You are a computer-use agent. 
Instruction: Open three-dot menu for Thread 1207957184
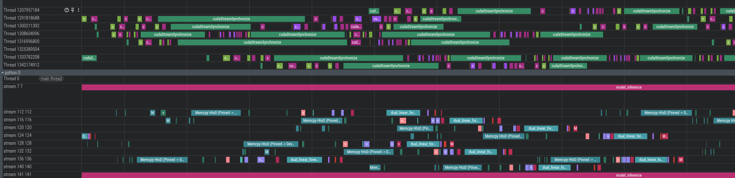[79, 10]
